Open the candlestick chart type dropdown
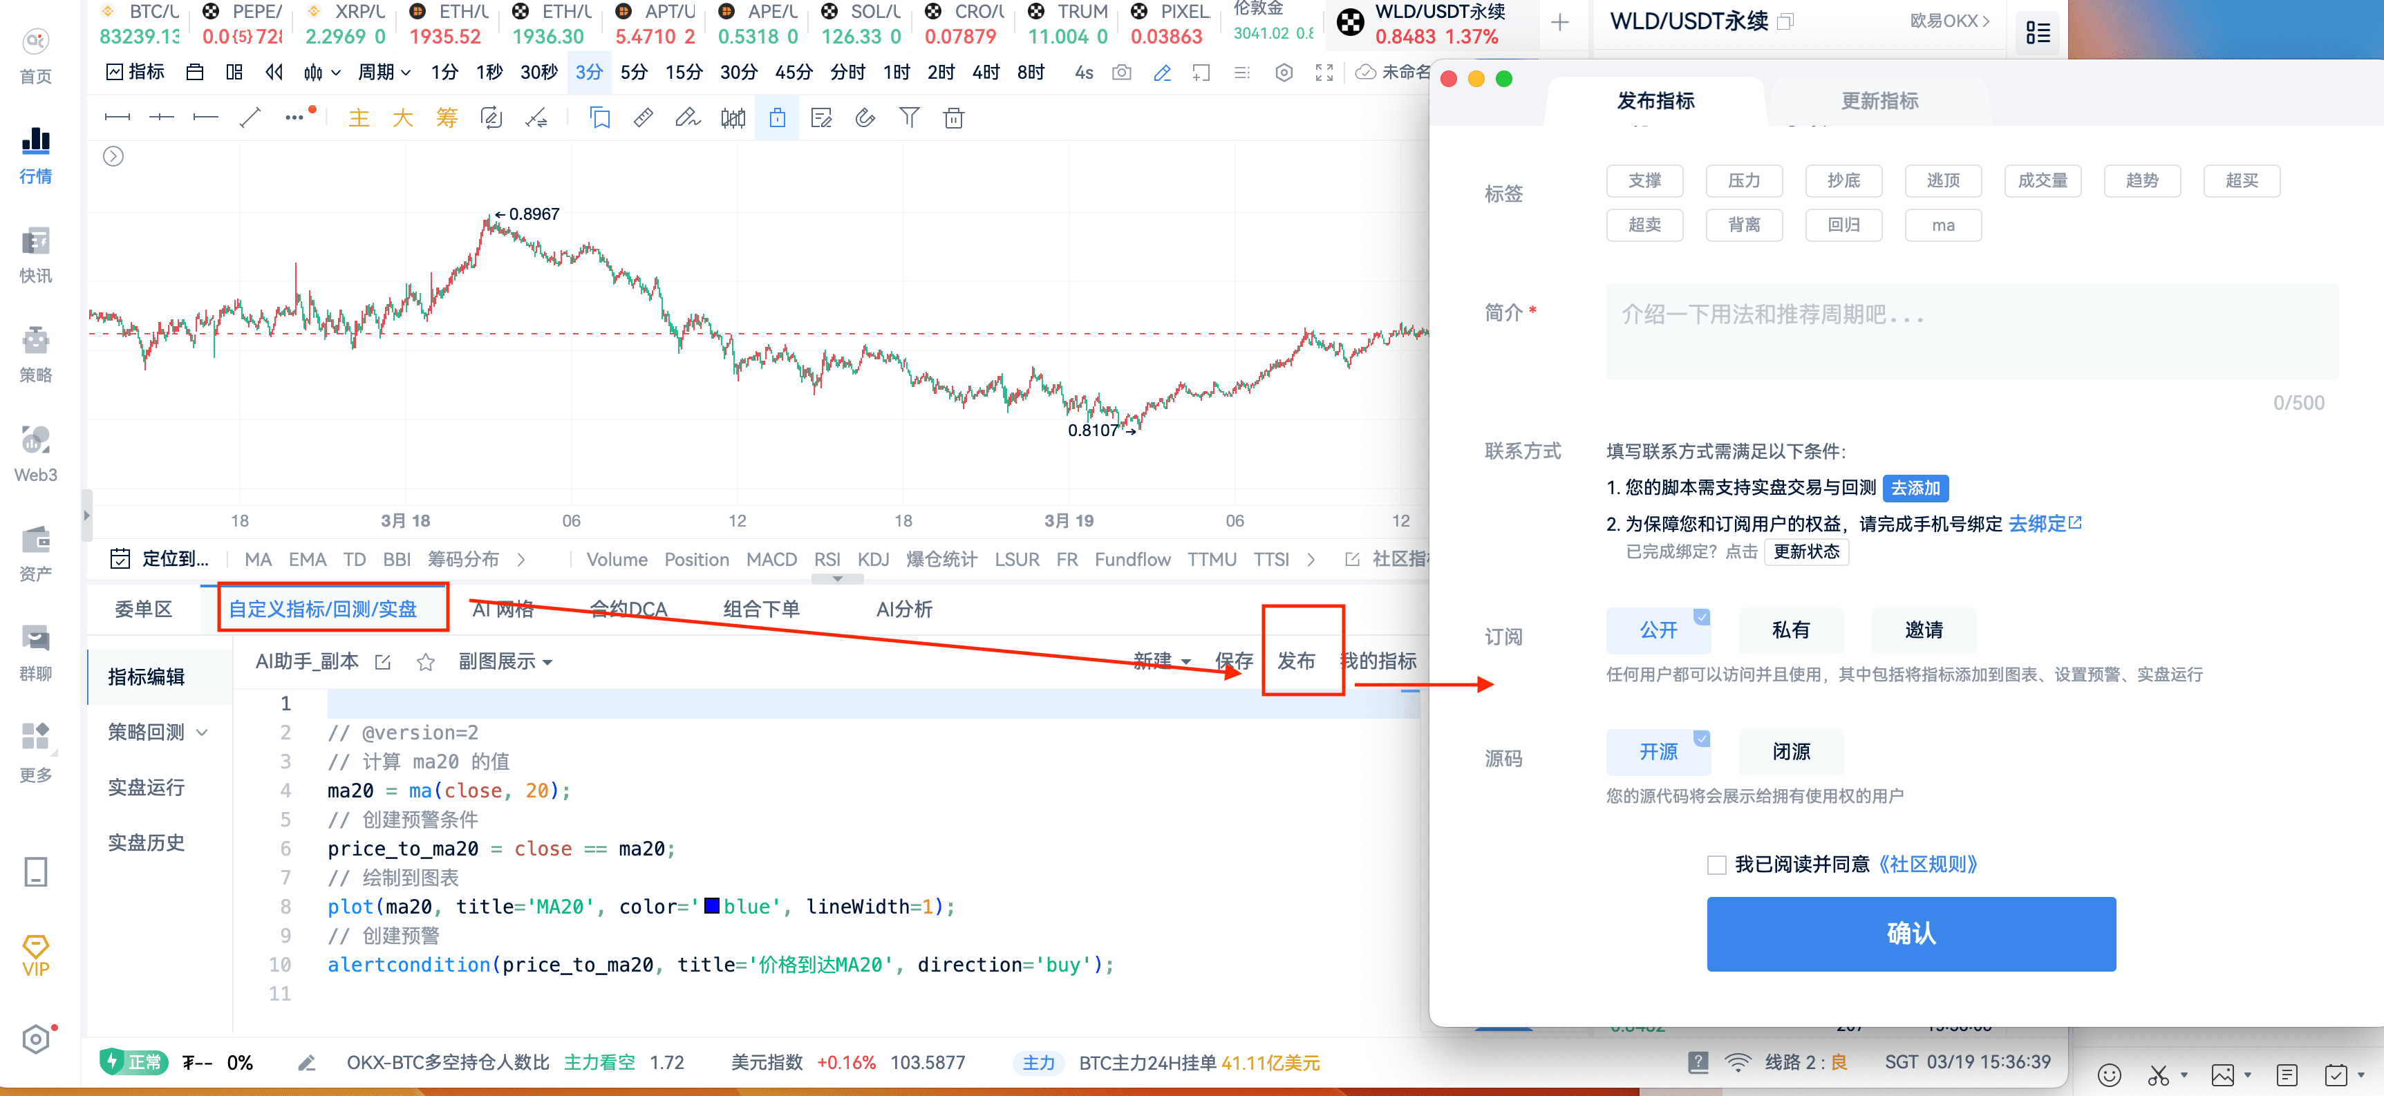Viewport: 2384px width, 1096px height. [322, 72]
